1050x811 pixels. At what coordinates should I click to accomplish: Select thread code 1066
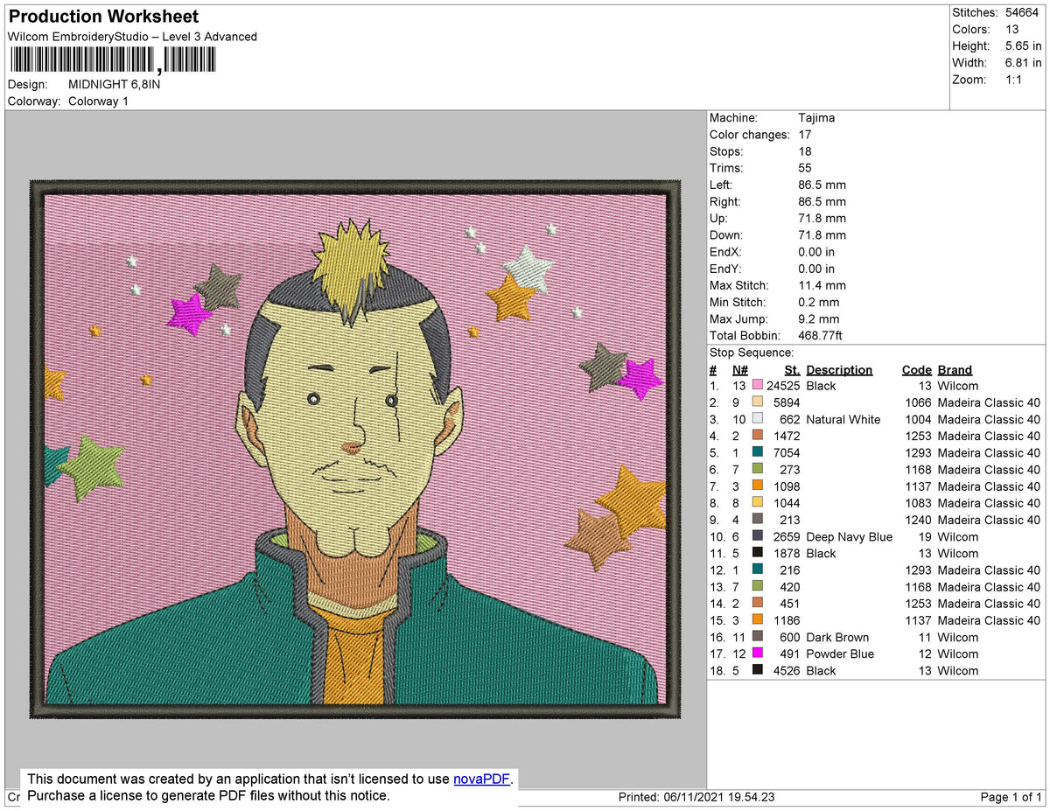pyautogui.click(x=917, y=402)
